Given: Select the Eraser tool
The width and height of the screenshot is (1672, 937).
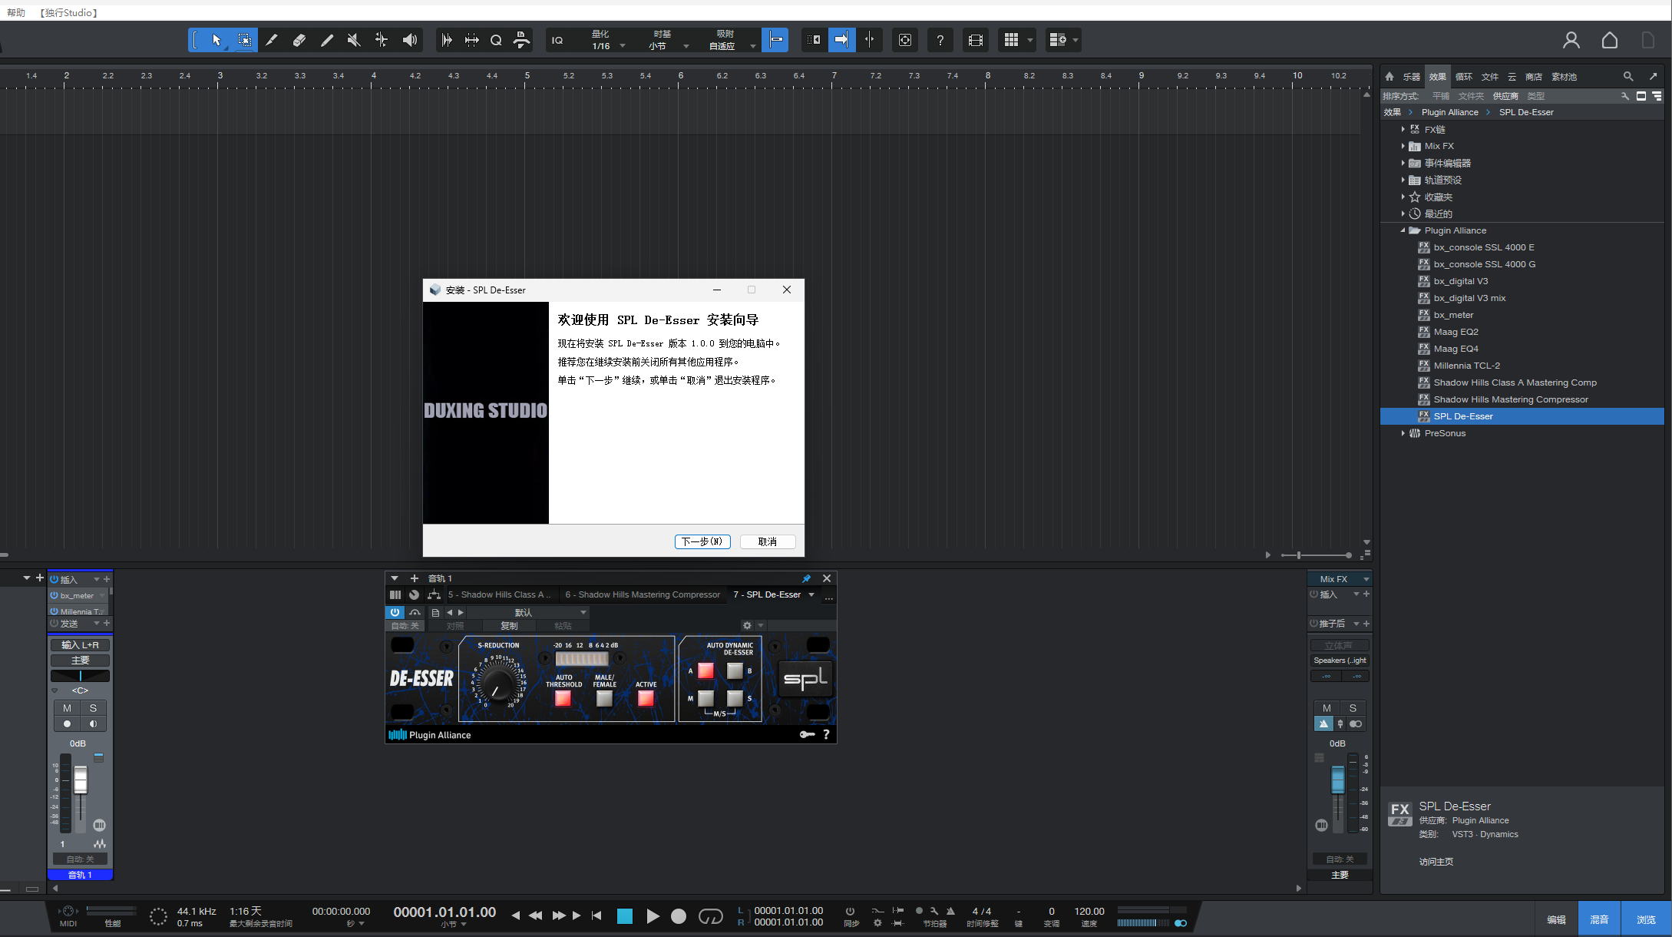Looking at the screenshot, I should click(299, 40).
